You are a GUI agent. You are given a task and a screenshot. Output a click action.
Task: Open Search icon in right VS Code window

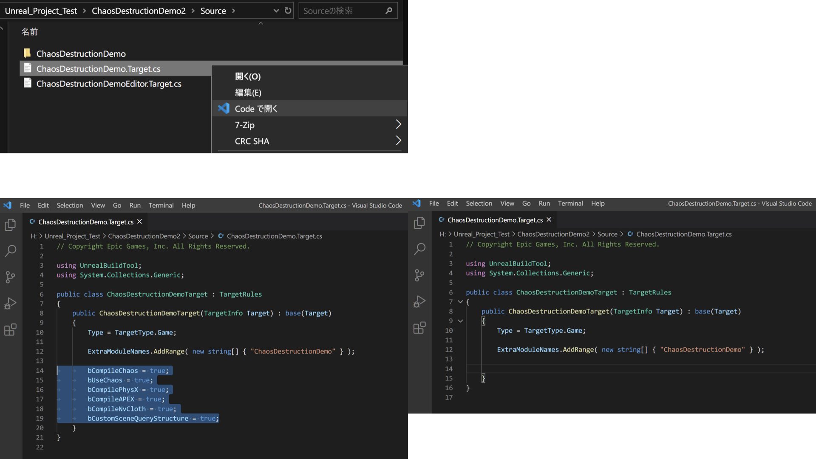pyautogui.click(x=419, y=249)
